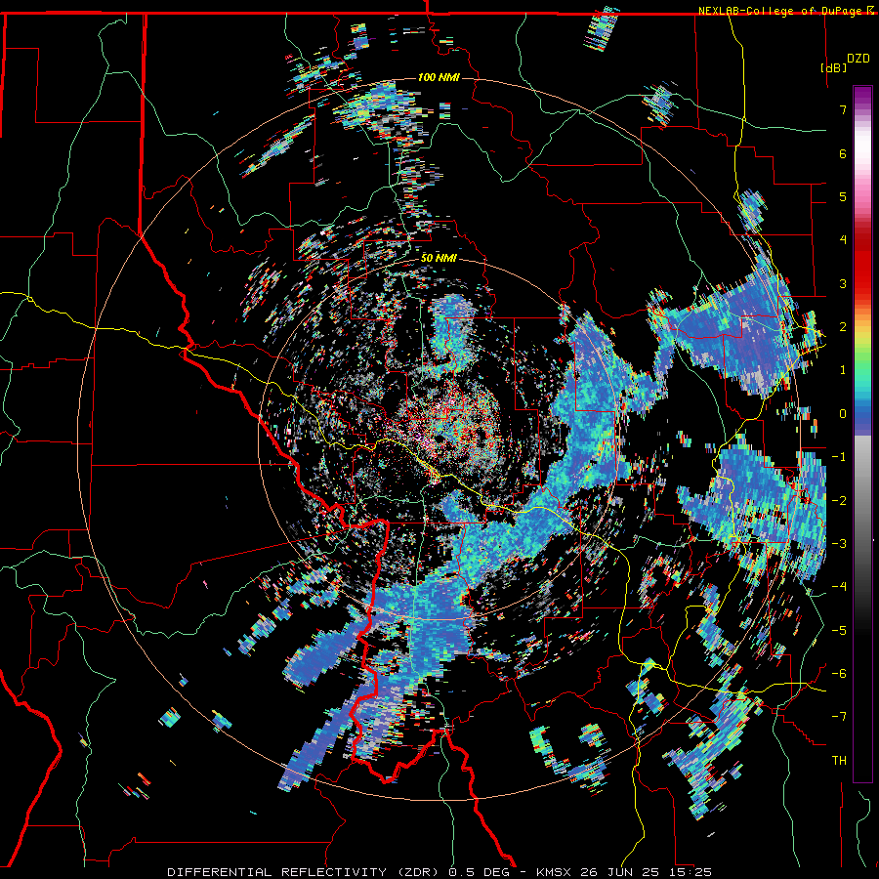Select the 5 value on color scale
Image resolution: width=879 pixels, height=879 pixels.
(x=843, y=196)
